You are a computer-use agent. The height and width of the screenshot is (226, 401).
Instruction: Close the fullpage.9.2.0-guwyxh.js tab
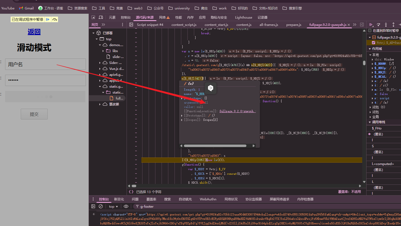click(349, 25)
